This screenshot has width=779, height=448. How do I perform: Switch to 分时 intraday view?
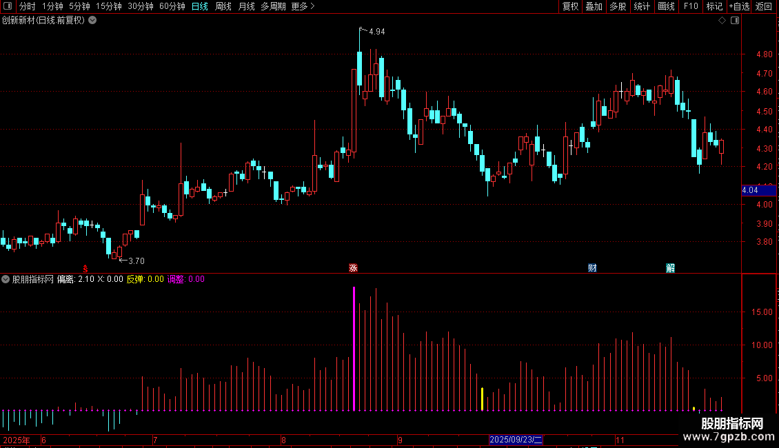point(28,6)
